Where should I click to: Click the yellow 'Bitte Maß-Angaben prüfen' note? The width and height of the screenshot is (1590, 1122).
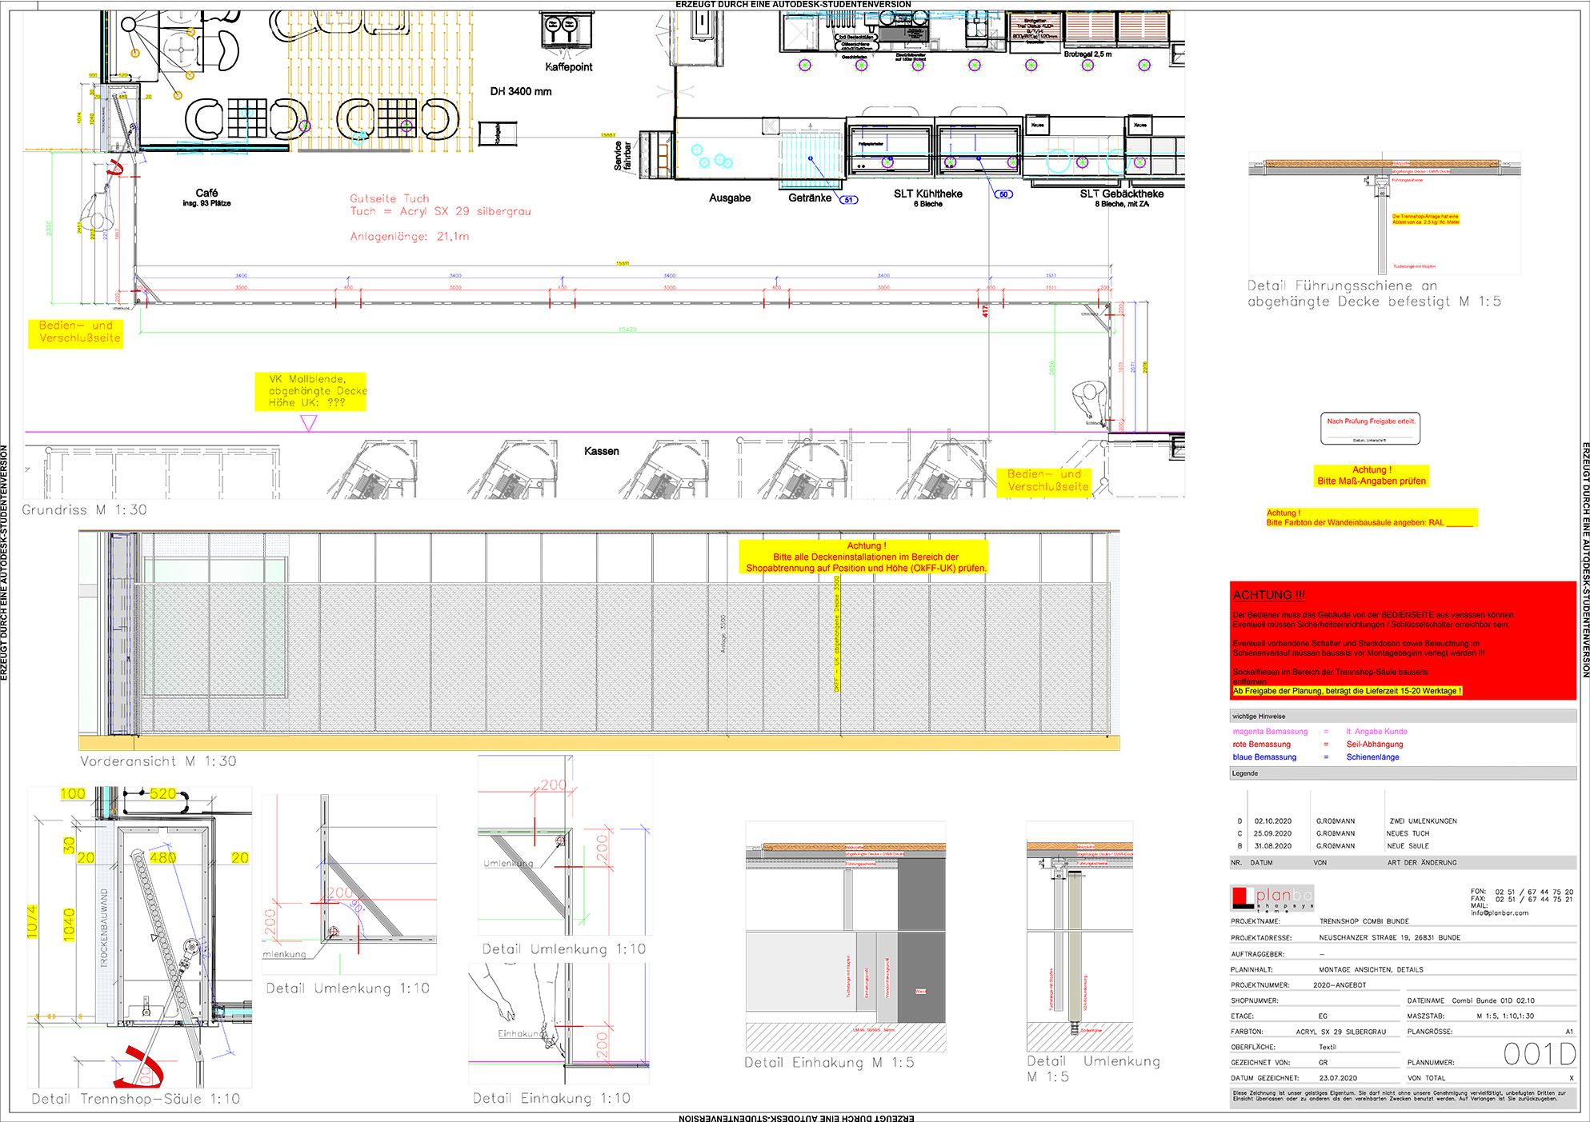click(1372, 476)
